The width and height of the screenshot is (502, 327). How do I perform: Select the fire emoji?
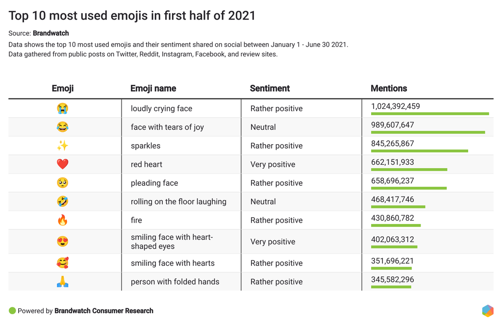click(x=62, y=220)
